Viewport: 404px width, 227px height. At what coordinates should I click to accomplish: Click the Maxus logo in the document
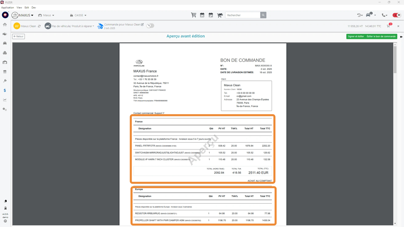[139, 63]
